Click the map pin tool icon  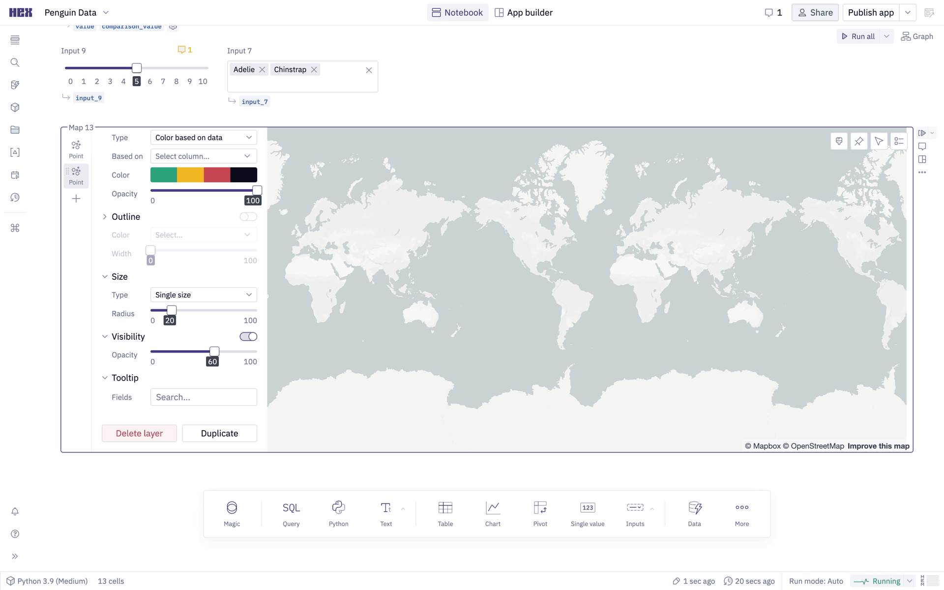click(858, 142)
